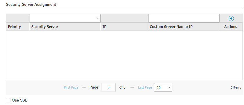Image resolution: width=244 pixels, height=105 pixels.
Task: Click the next page right arrow
Action: point(132,87)
